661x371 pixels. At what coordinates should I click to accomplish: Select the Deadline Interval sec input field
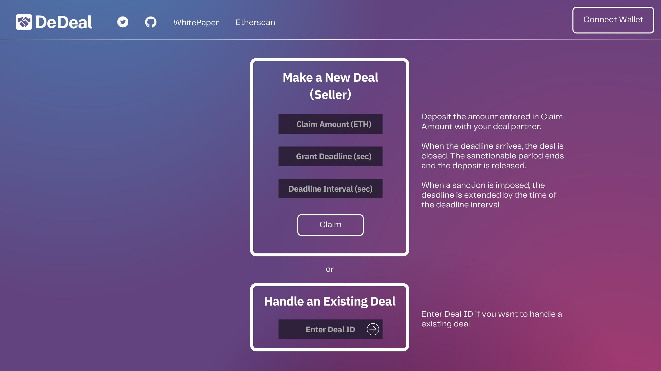point(330,188)
